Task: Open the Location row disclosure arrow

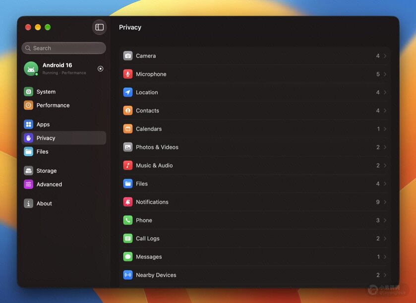Action: click(x=385, y=92)
